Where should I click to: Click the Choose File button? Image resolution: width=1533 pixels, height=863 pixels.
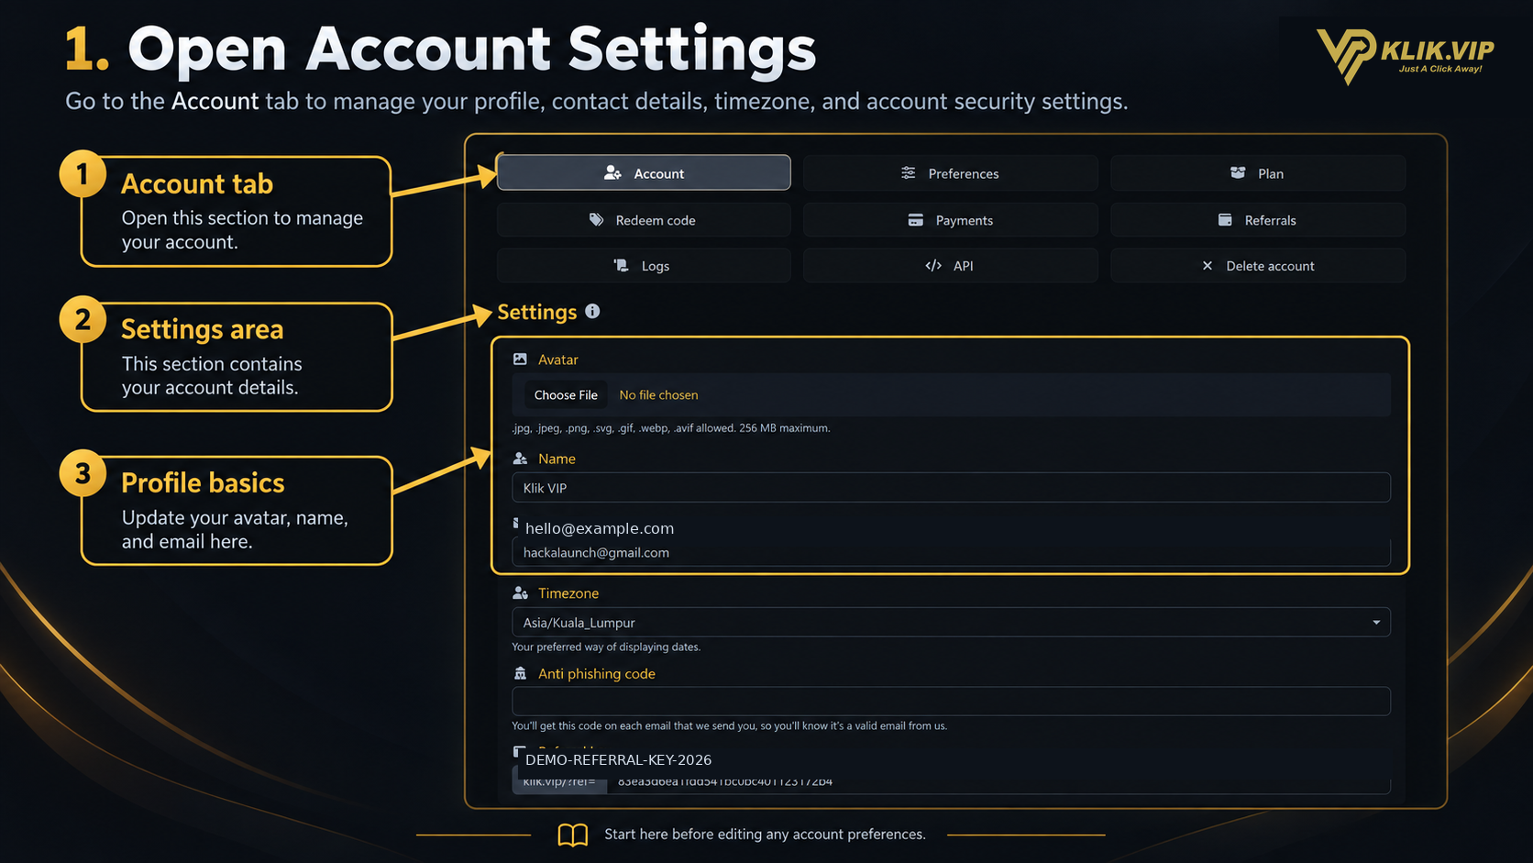pyautogui.click(x=566, y=394)
